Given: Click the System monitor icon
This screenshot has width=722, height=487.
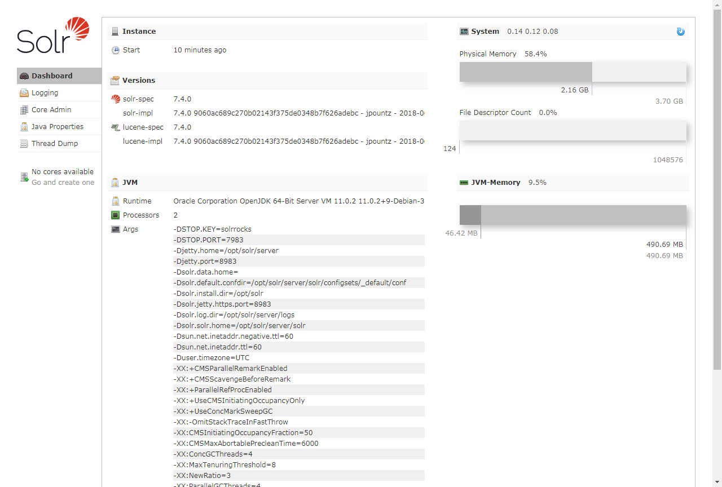Looking at the screenshot, I should [x=464, y=32].
